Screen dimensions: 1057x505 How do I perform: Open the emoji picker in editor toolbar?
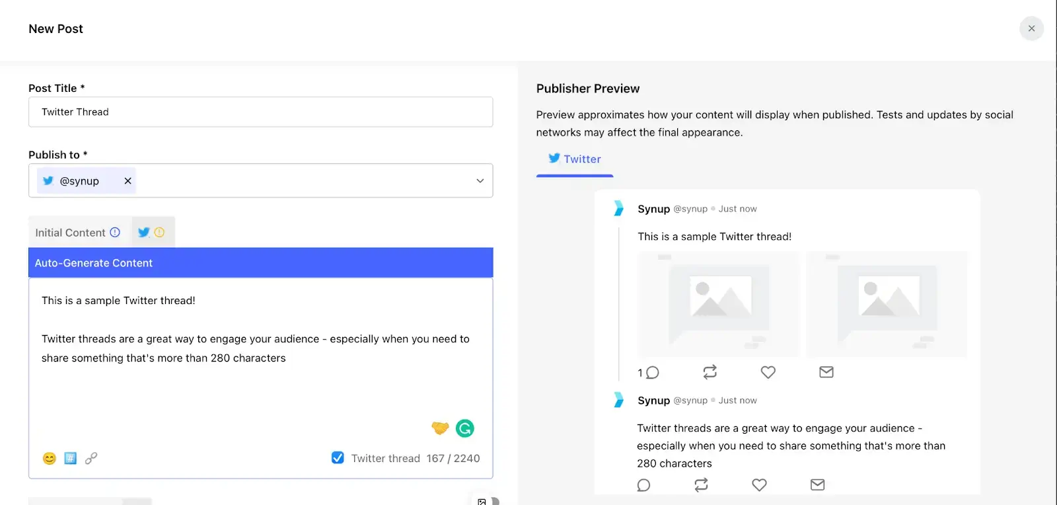point(50,458)
